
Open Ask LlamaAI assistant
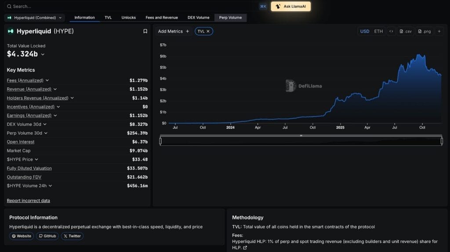pyautogui.click(x=291, y=6)
